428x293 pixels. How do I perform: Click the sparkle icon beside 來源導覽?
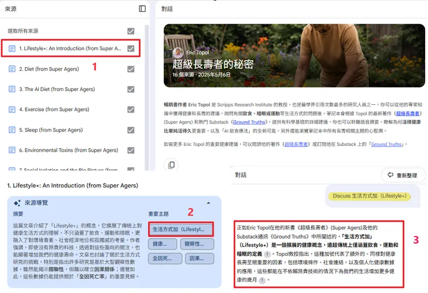coord(17,203)
